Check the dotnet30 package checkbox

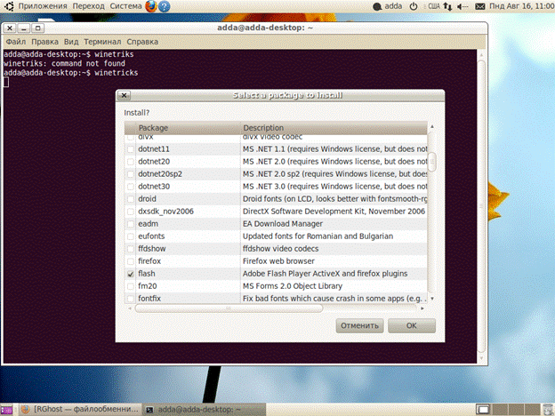[x=131, y=187]
